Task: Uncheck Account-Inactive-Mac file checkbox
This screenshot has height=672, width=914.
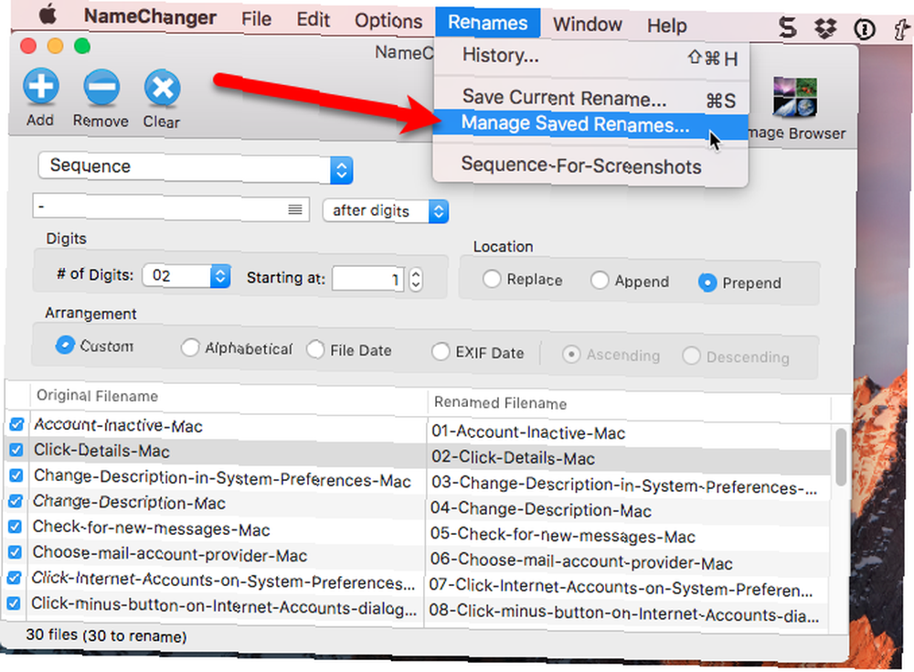Action: coord(16,424)
